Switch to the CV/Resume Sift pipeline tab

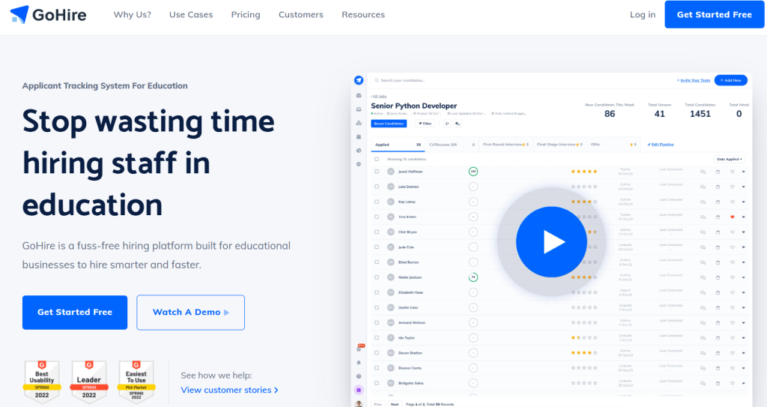452,145
